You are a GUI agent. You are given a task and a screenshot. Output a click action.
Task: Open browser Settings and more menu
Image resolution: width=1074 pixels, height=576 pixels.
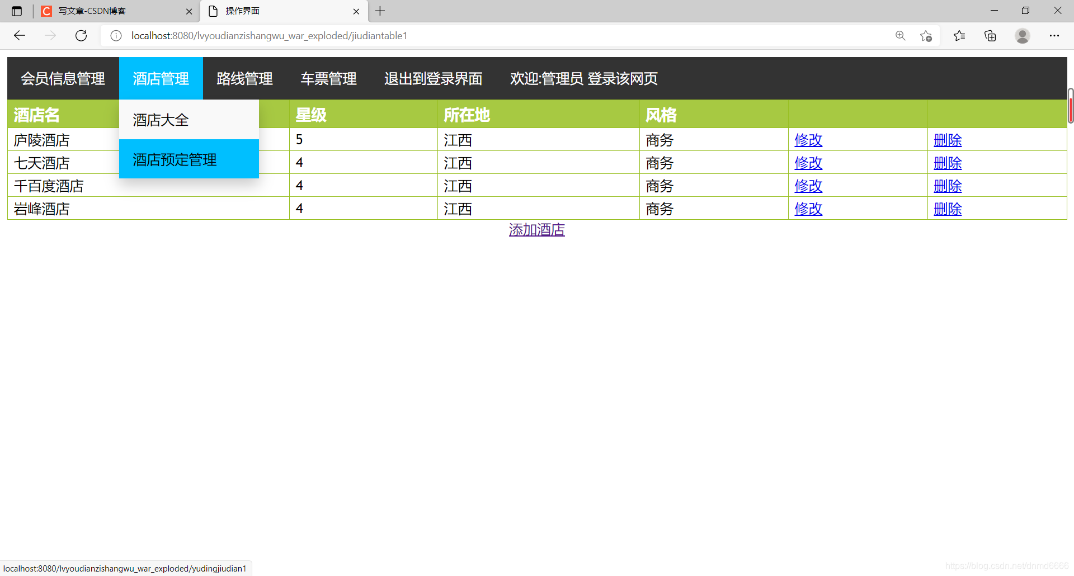click(x=1054, y=36)
